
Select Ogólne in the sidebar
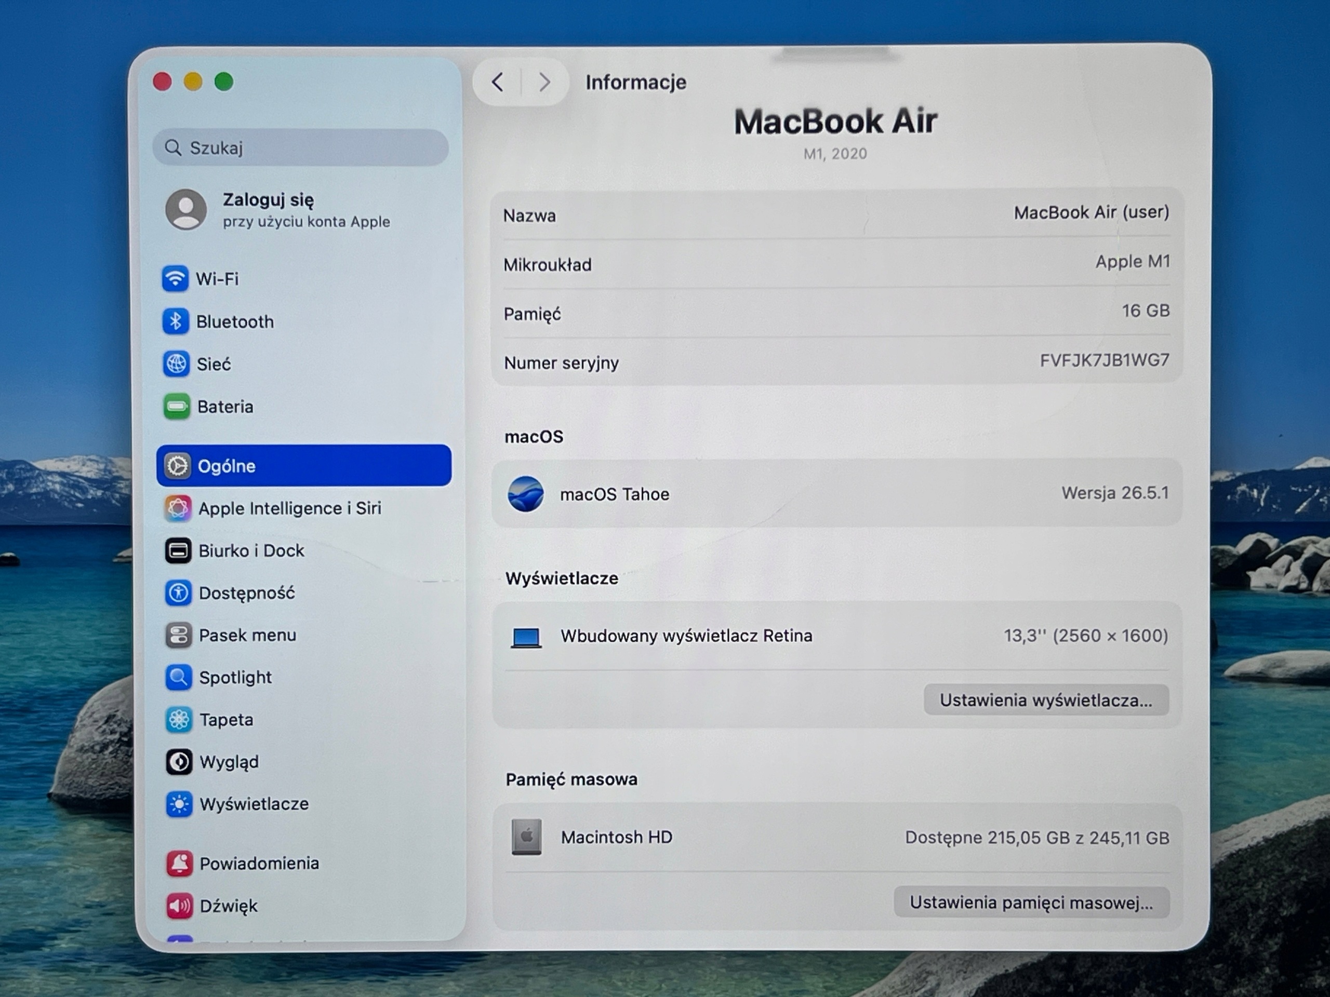(303, 465)
